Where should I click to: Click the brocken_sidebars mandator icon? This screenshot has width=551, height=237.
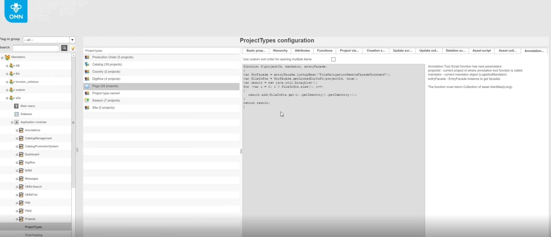(x=12, y=82)
